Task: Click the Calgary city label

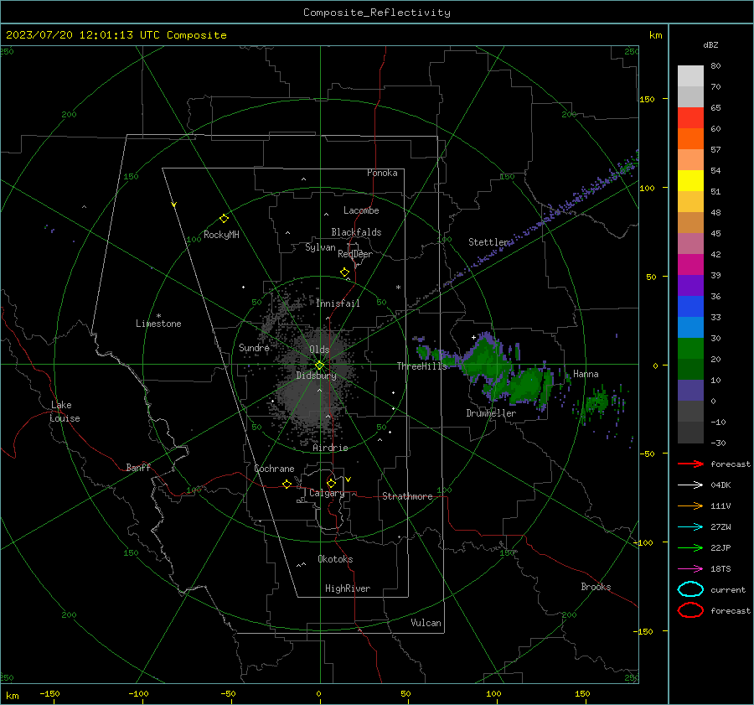Action: (327, 493)
